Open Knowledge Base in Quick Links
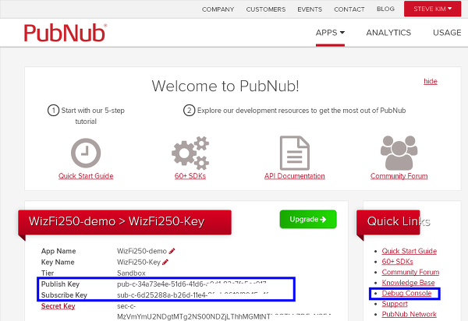Screen dimensions: 468x321 (408, 283)
